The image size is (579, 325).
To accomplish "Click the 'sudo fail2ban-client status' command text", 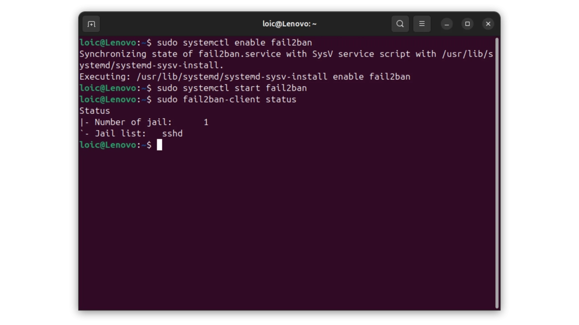I will [227, 99].
